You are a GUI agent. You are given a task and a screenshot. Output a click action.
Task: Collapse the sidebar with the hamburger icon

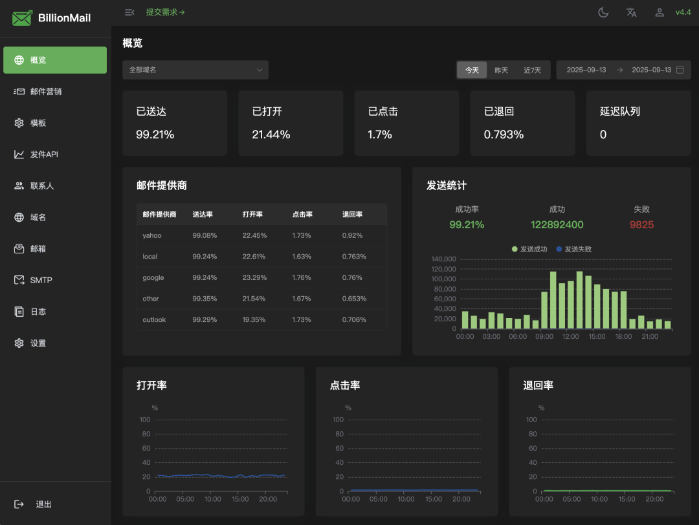point(129,12)
